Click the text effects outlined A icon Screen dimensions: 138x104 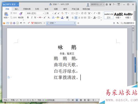(53, 17)
